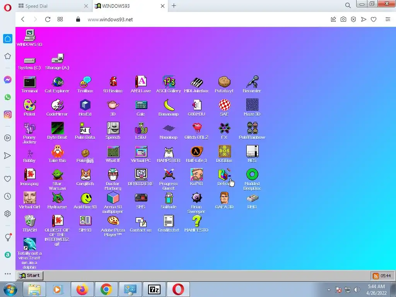Open Brian Sweeper icon
This screenshot has height=297, width=396.
click(x=196, y=203)
